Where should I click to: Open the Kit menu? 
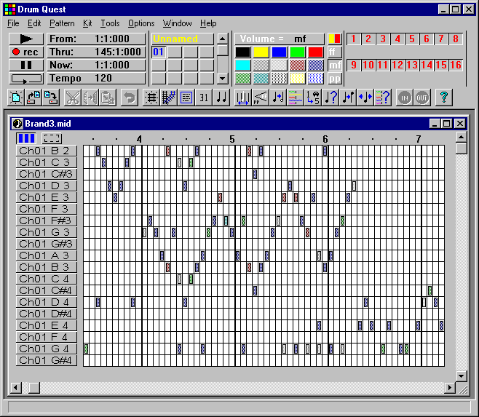pos(87,23)
